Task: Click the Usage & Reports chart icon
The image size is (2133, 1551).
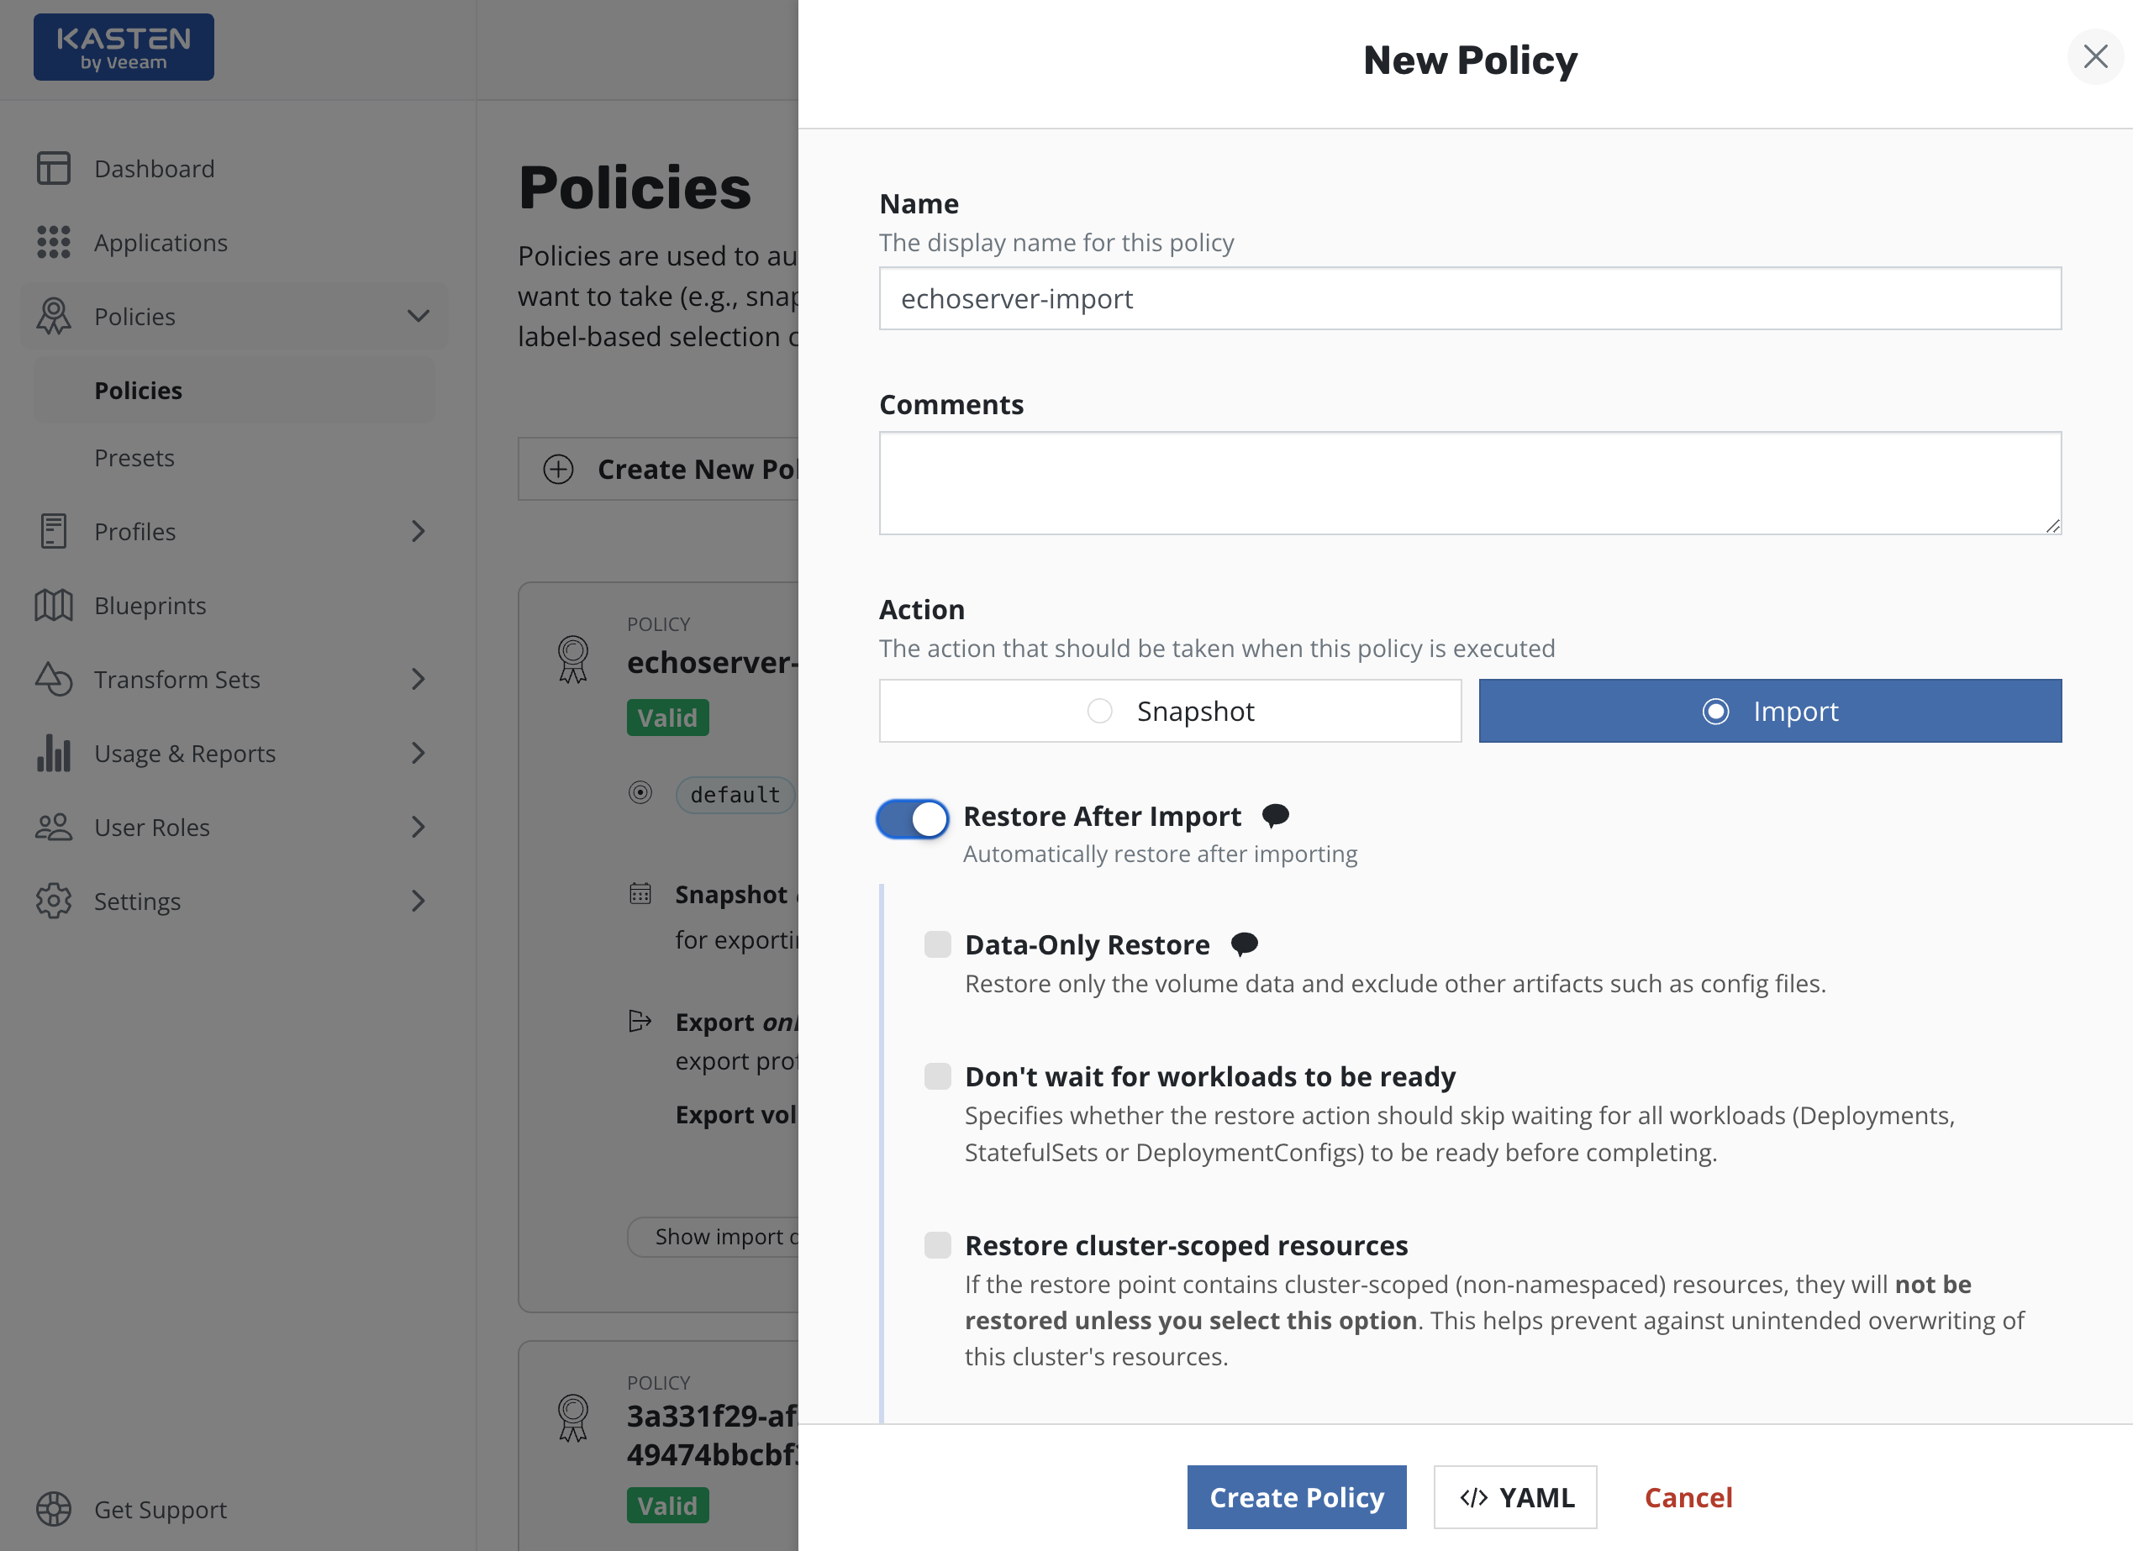Action: pos(54,753)
